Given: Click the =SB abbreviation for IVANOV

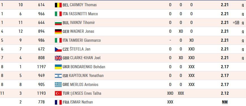Looking at the screenshot, I should (x=236, y=23).
